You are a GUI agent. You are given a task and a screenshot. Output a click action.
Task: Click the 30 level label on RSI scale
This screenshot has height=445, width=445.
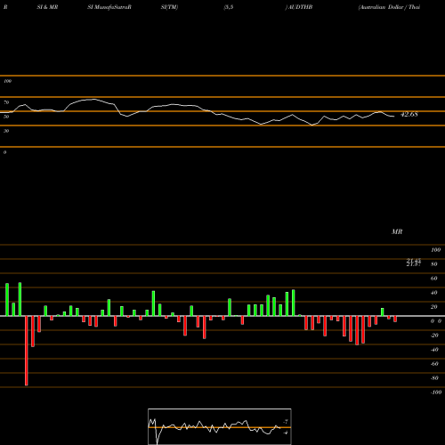pyautogui.click(x=6, y=131)
